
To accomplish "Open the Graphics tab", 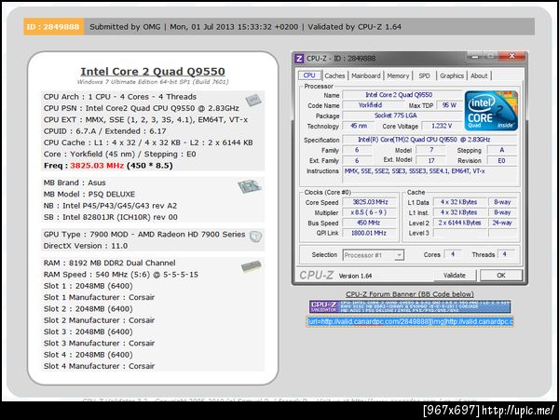I will click(x=451, y=75).
